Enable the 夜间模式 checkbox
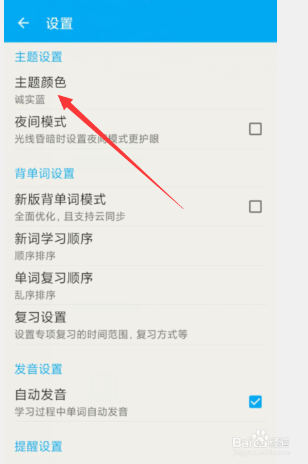 tap(255, 129)
